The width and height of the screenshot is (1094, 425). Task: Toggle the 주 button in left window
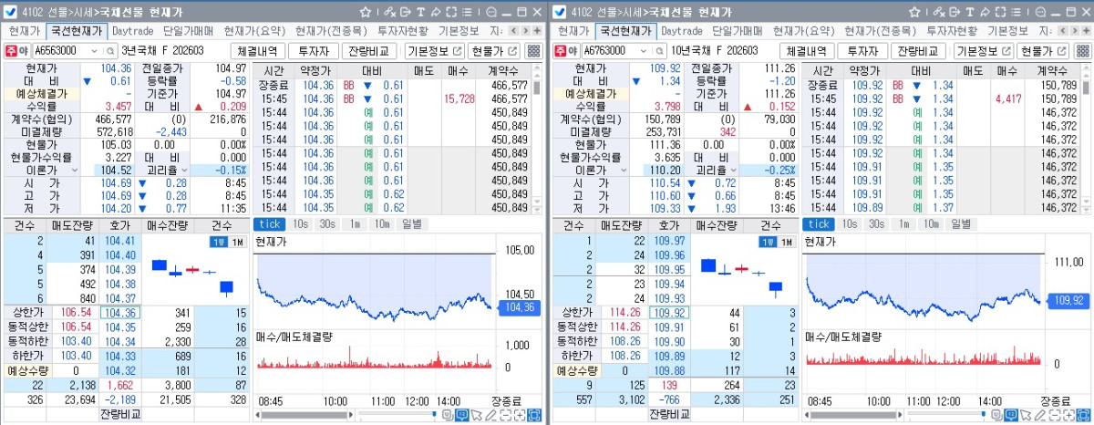tap(11, 51)
